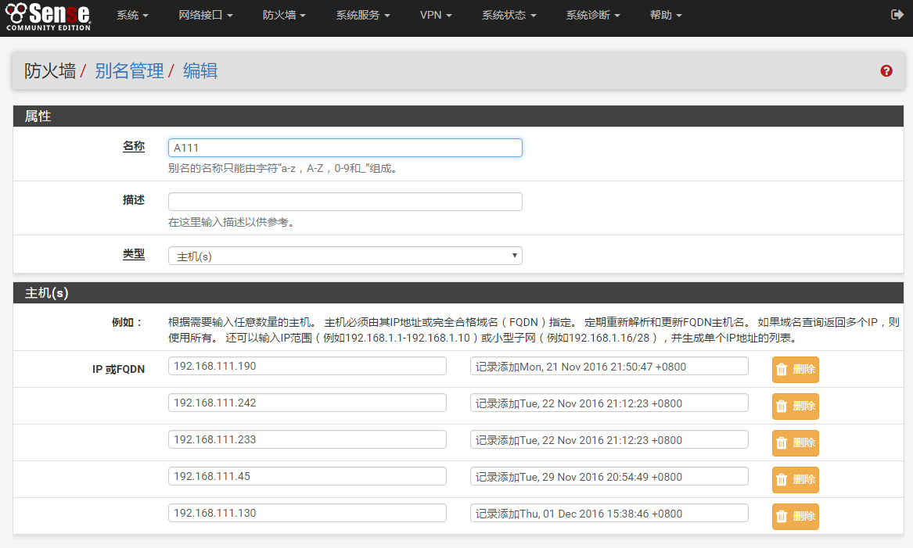This screenshot has height=548, width=913.
Task: Remove the 192.168.111.233 host row
Action: click(795, 443)
